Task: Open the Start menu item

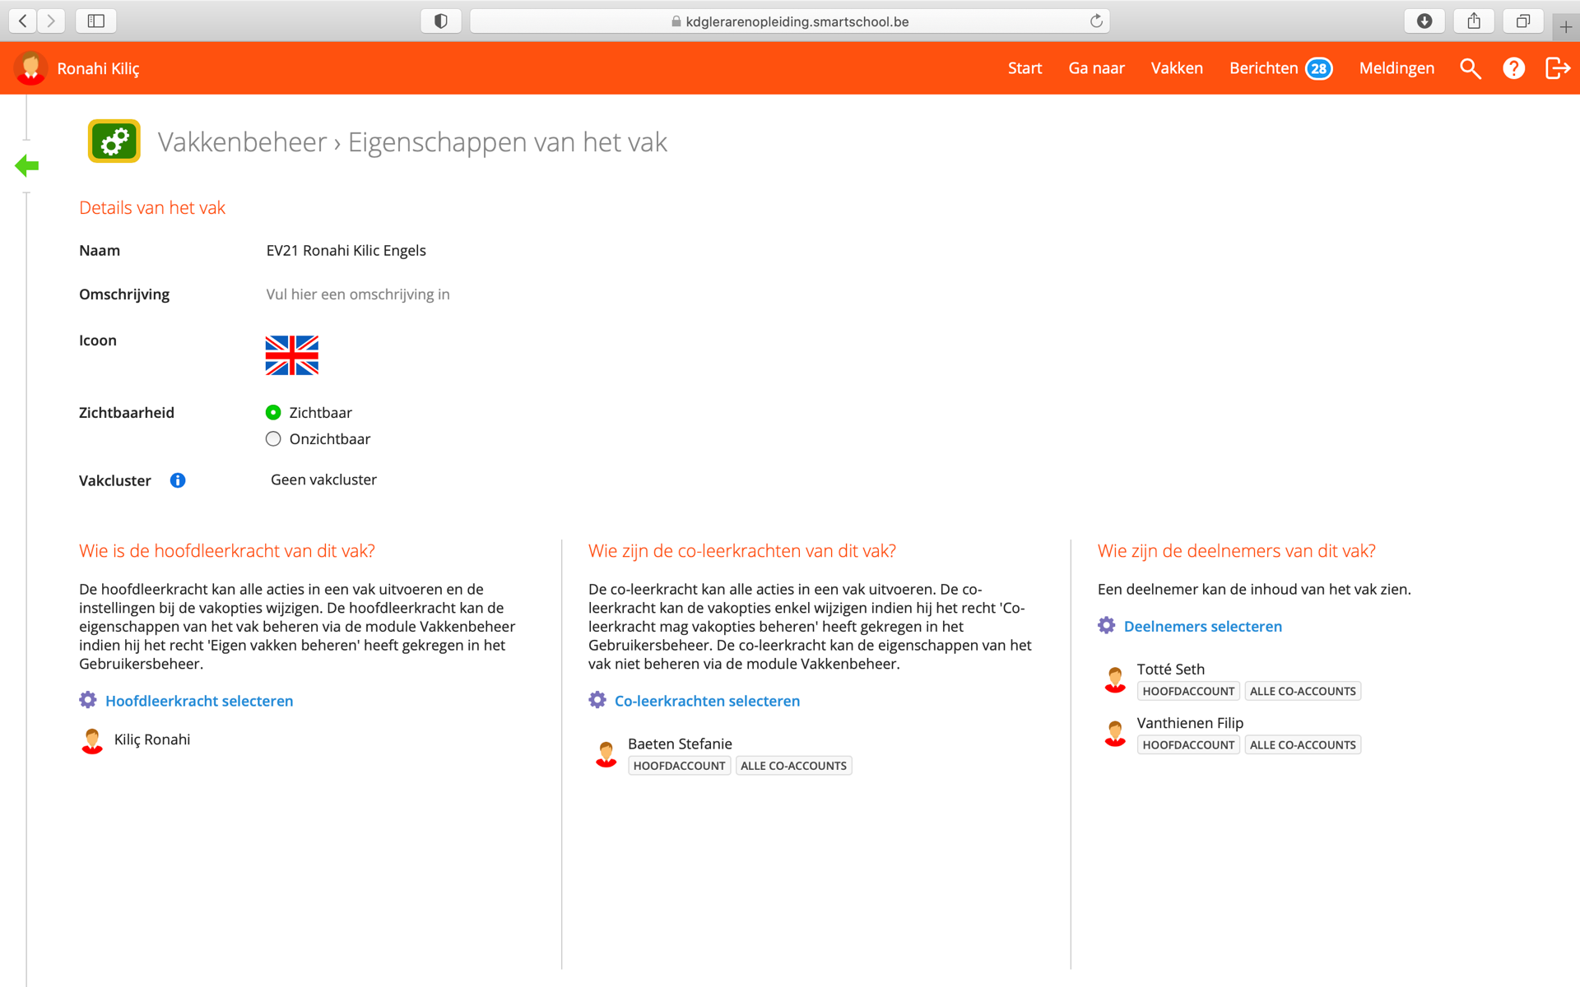Action: [1025, 68]
